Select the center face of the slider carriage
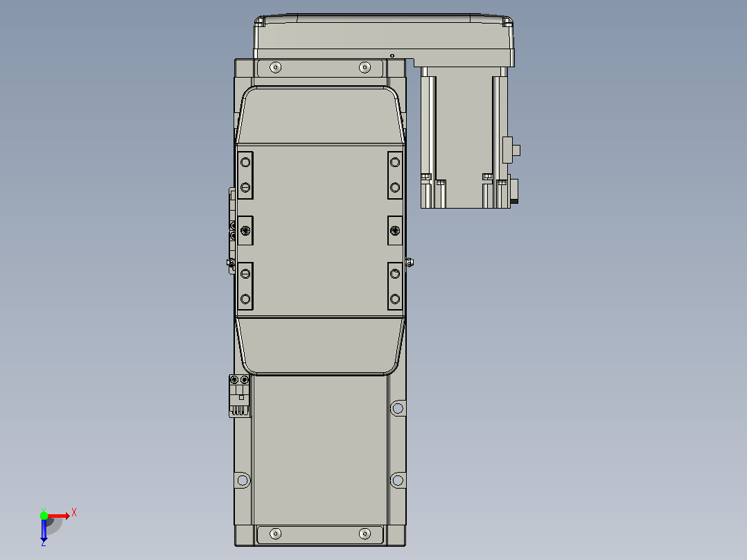This screenshot has width=747, height=560. pyautogui.click(x=319, y=231)
